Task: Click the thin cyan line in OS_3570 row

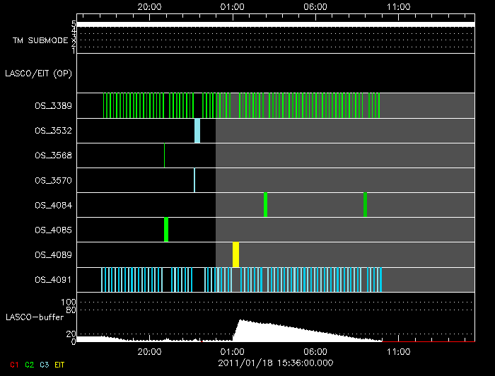Action: coord(194,180)
